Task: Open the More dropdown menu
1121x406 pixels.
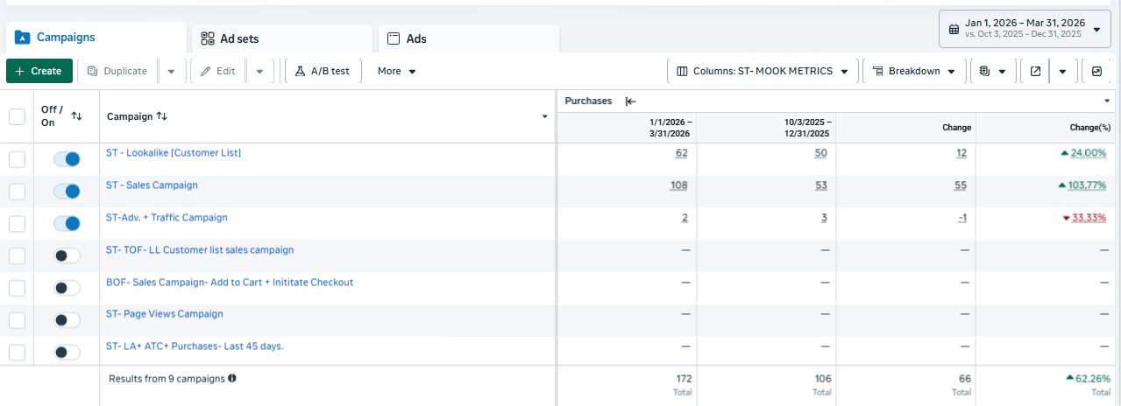Action: click(397, 71)
